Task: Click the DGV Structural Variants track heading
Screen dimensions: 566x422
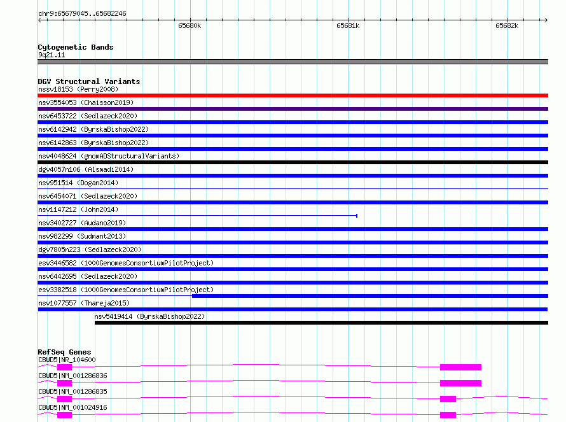Action: [88, 81]
